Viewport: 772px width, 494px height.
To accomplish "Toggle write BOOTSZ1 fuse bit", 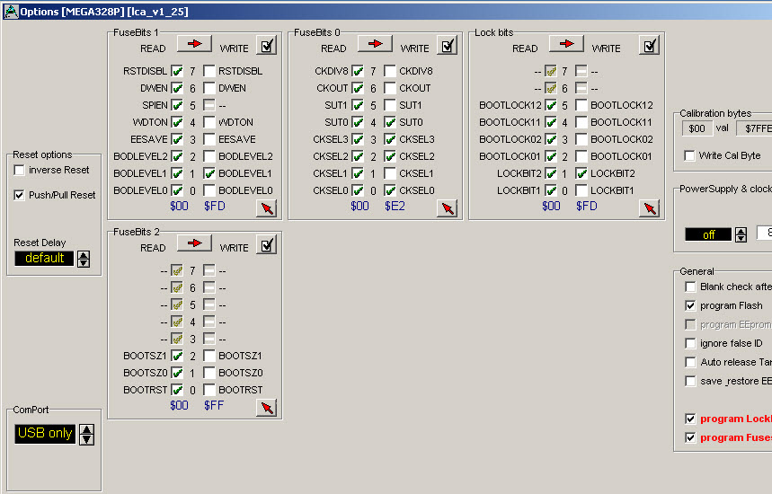I will click(x=209, y=356).
